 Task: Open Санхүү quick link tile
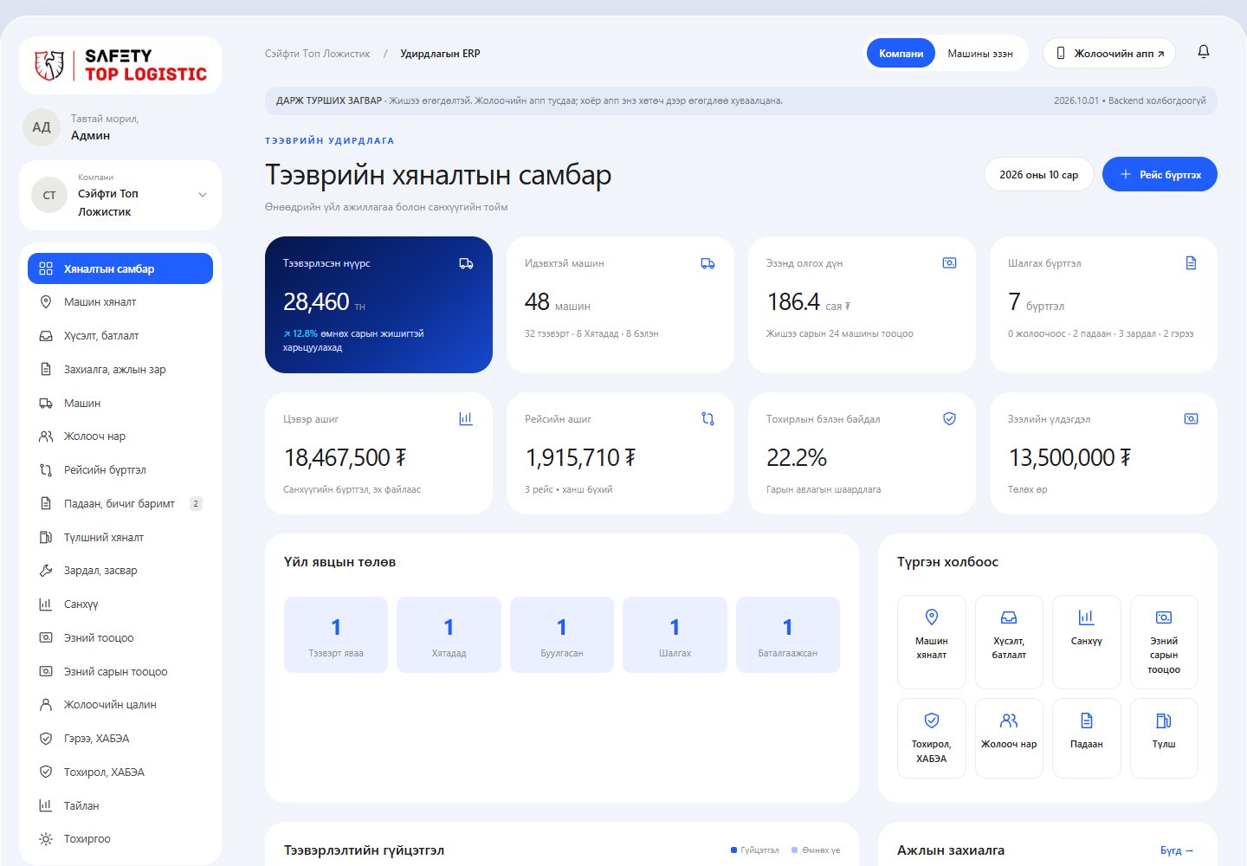pyautogui.click(x=1086, y=642)
